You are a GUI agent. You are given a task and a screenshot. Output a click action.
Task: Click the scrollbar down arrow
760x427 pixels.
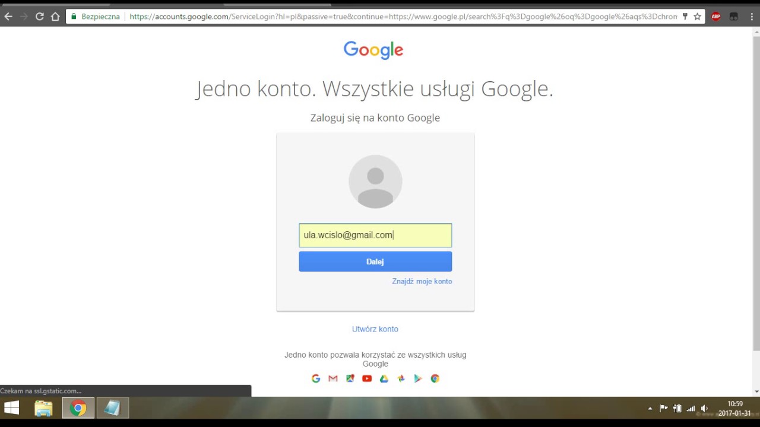pyautogui.click(x=756, y=391)
